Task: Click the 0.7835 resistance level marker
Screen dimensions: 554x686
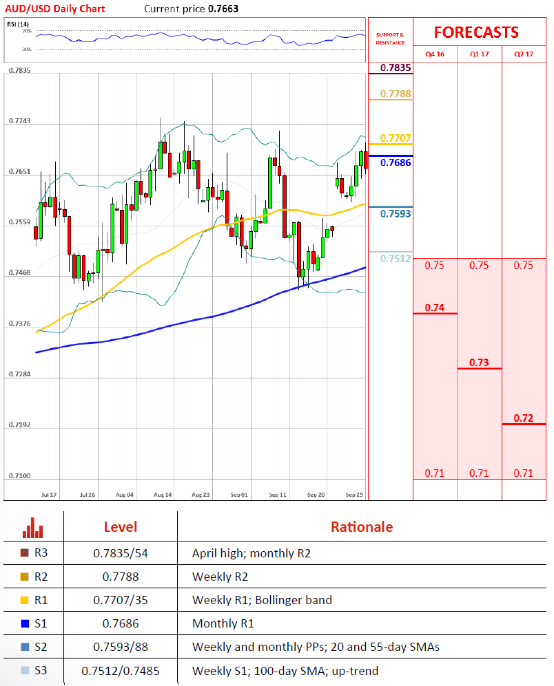Action: click(396, 67)
